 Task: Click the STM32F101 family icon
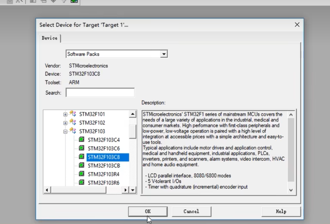click(73, 114)
